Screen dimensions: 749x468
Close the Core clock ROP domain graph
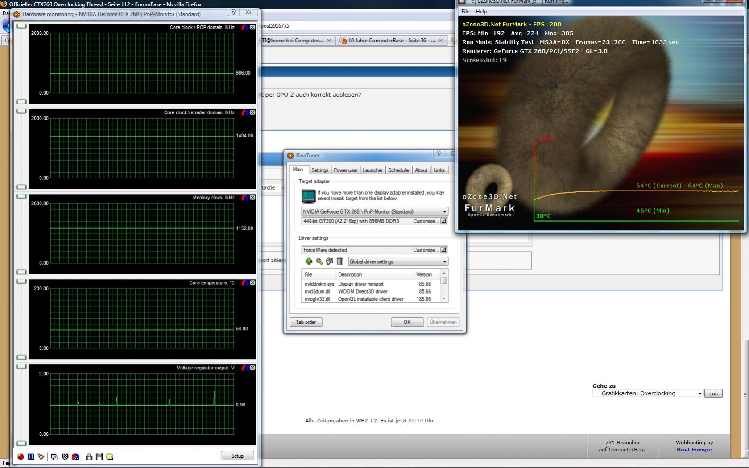tap(252, 27)
